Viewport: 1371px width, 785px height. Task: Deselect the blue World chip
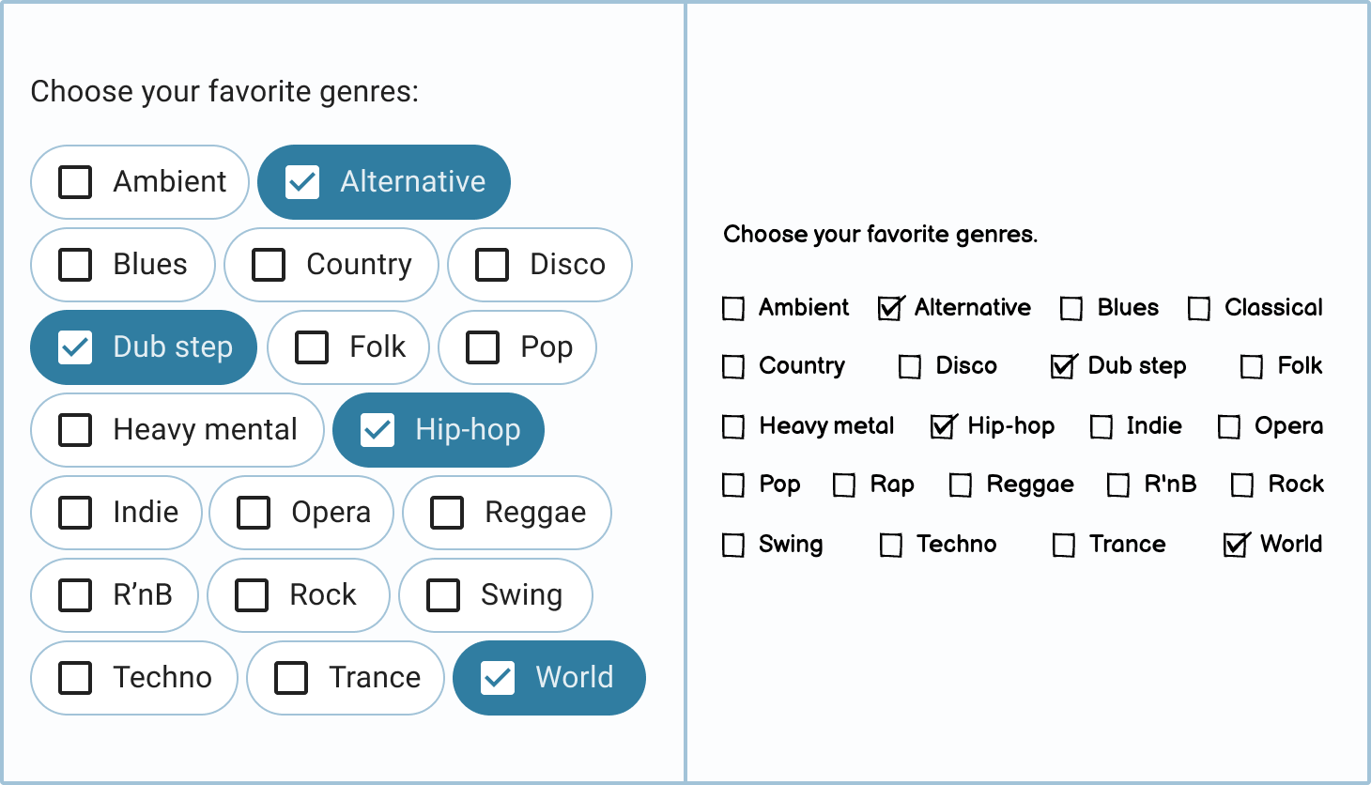point(549,678)
